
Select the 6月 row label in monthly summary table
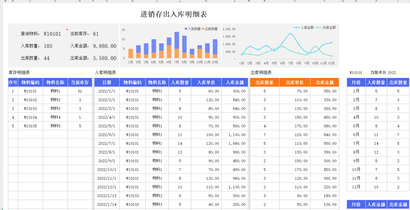[x=356, y=135]
